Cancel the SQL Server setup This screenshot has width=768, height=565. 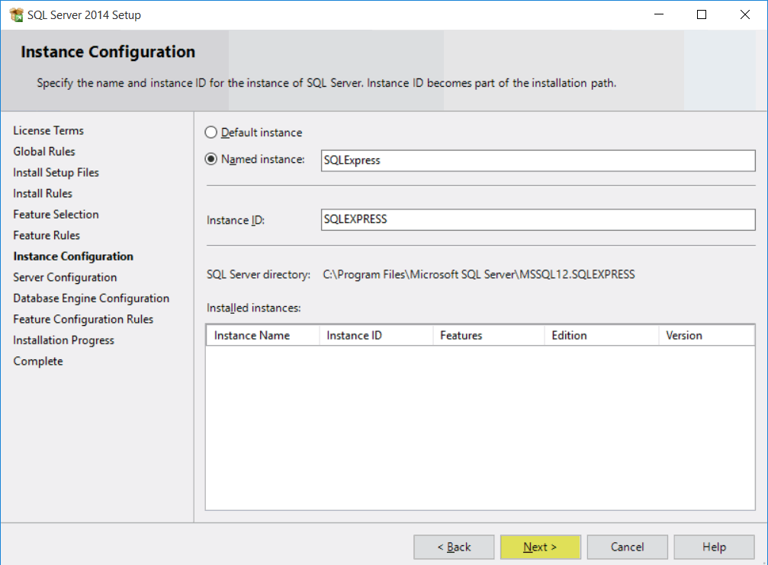click(x=627, y=547)
